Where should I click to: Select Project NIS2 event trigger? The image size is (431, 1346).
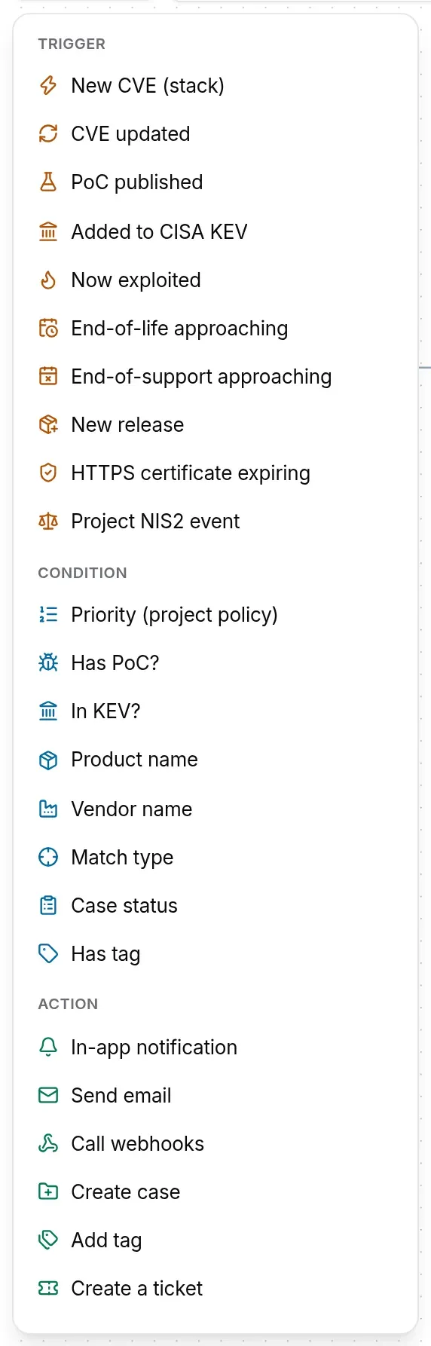(215, 522)
